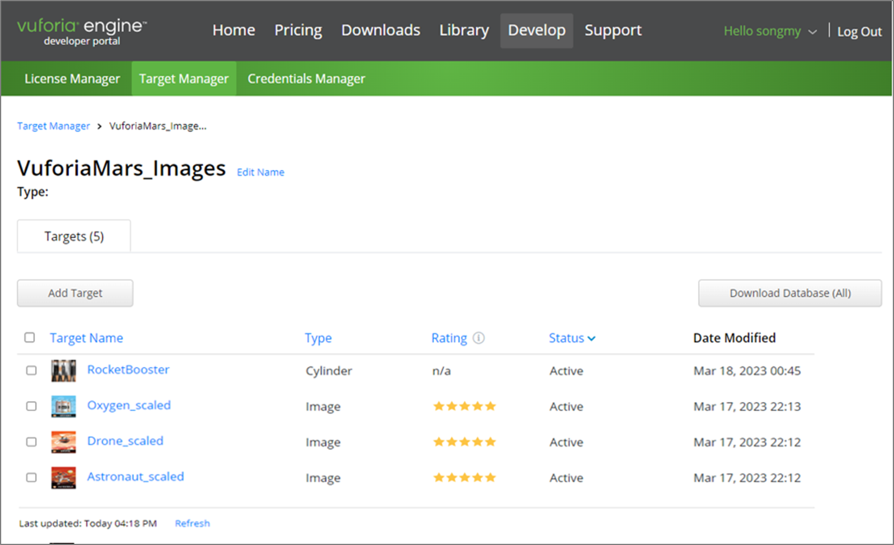This screenshot has height=545, width=894.
Task: Open the RocketBooster target link
Action: click(129, 369)
